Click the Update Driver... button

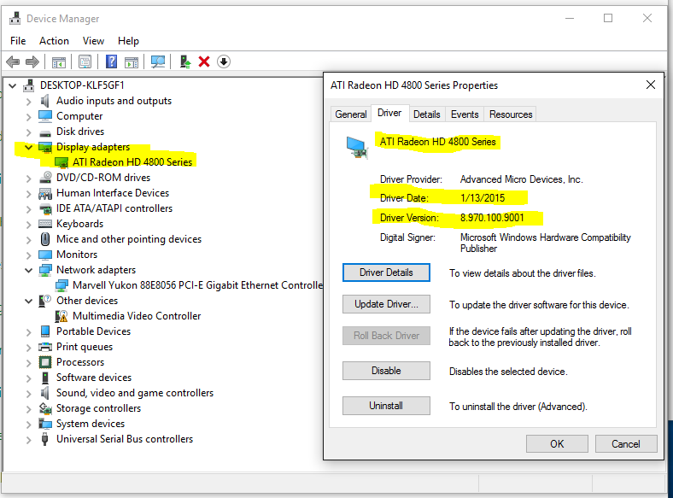tap(386, 304)
